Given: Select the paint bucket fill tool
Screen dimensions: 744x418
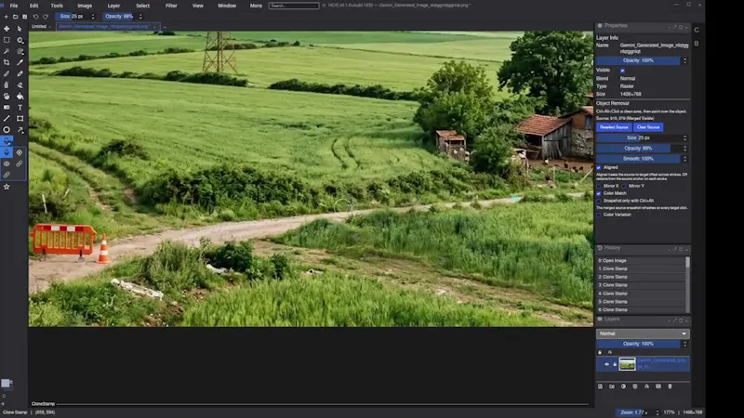Looking at the screenshot, I should coord(20,97).
